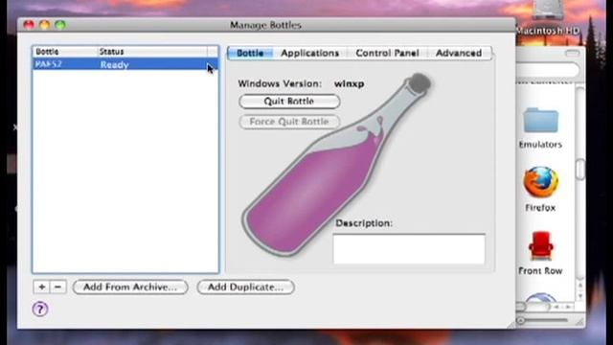Click the Force Quit Bottle button
This screenshot has height=345, width=613.
click(289, 122)
